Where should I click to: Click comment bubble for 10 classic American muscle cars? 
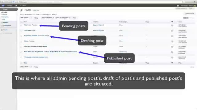pos(172,57)
